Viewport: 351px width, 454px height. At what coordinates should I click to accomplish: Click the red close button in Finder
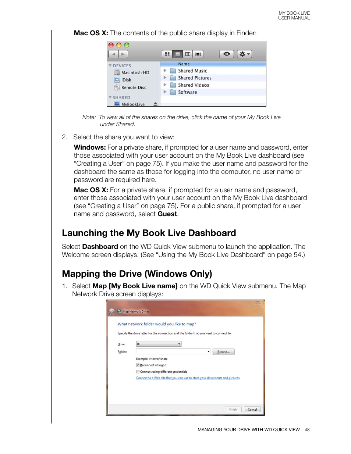[x=111, y=45]
